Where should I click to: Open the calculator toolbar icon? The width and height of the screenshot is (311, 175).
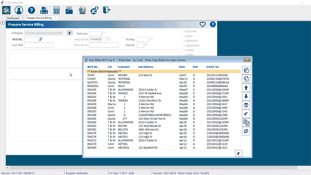[57, 10]
